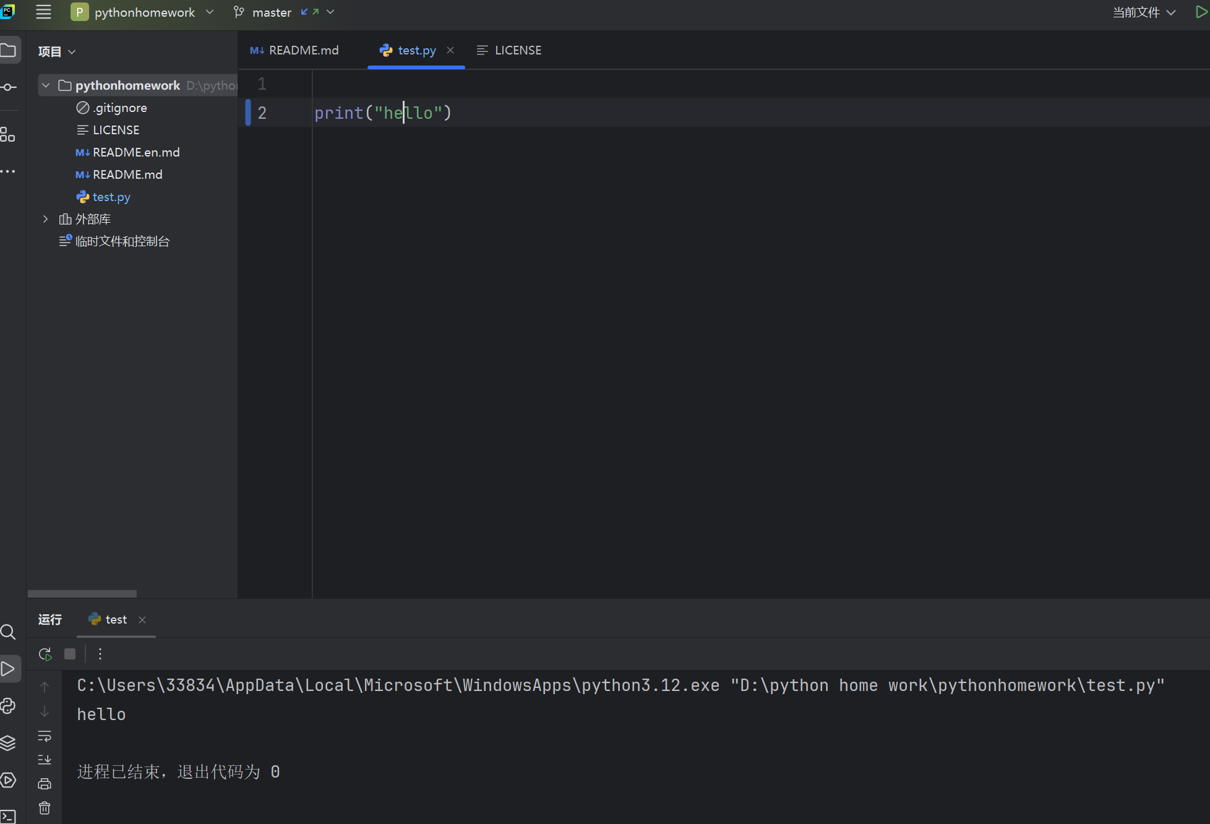Screen dimensions: 1210x824
Task: Open the Terminal tool window
Action: click(x=8, y=816)
